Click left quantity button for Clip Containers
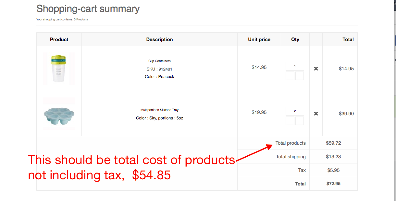This screenshot has width=396, height=201. click(290, 76)
